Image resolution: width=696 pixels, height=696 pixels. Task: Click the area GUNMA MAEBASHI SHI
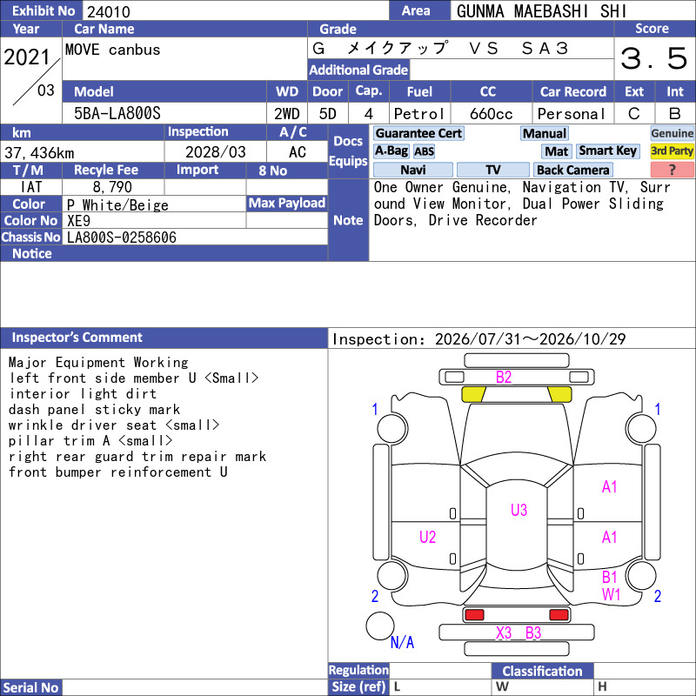click(541, 11)
